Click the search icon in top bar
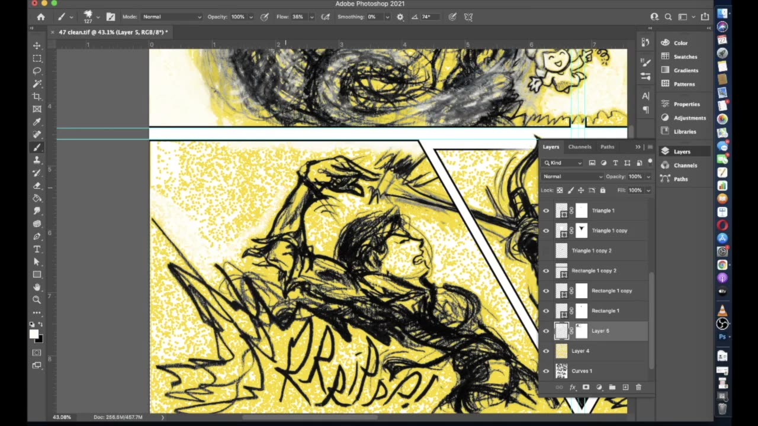 click(668, 17)
